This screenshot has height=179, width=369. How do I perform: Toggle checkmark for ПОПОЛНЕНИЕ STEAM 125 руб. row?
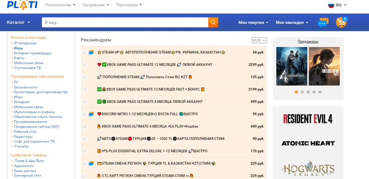pos(85,77)
